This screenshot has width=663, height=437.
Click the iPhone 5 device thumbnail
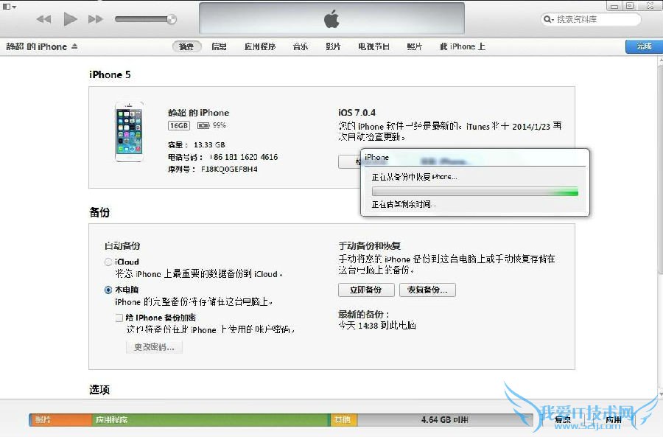130,132
